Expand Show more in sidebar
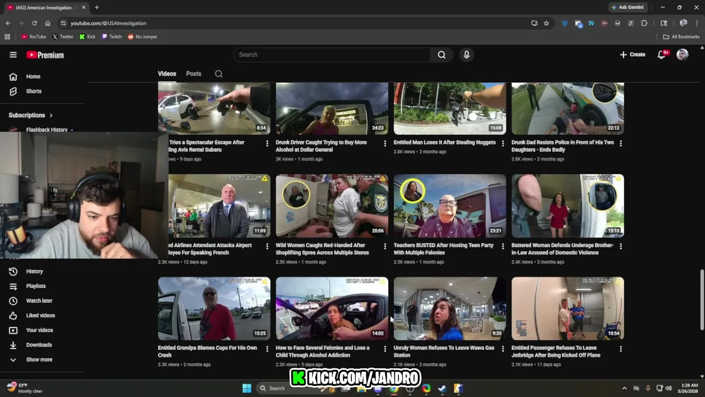705x397 pixels. [x=39, y=360]
